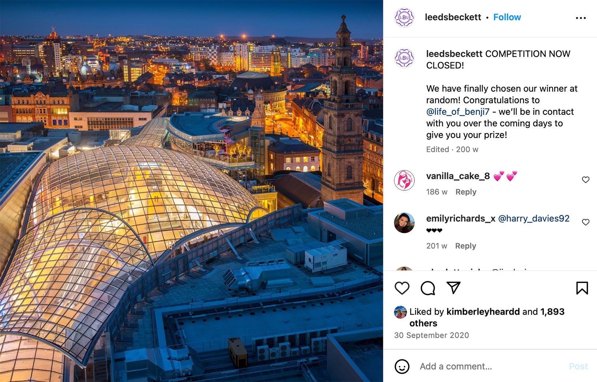597x382 pixels.
Task: View vanilla_cake_8's profile picture
Action: click(x=404, y=180)
